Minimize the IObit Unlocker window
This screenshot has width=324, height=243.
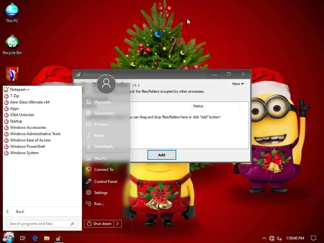click(214, 74)
